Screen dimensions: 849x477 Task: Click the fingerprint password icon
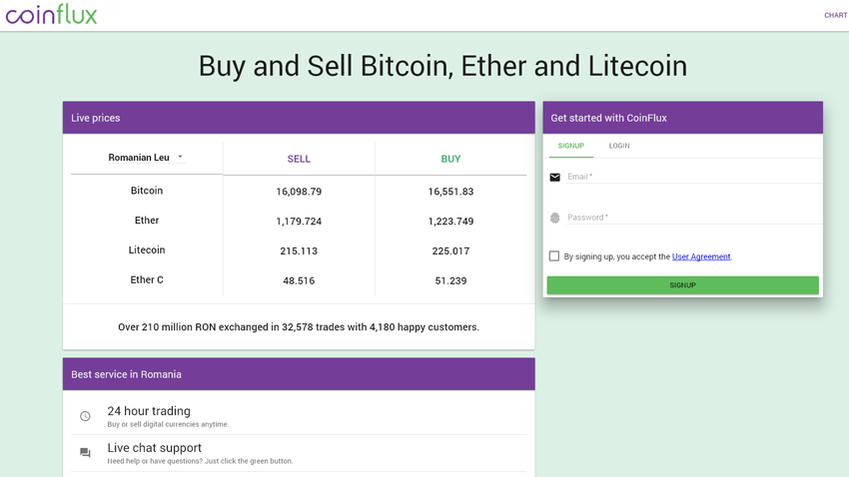[554, 218]
